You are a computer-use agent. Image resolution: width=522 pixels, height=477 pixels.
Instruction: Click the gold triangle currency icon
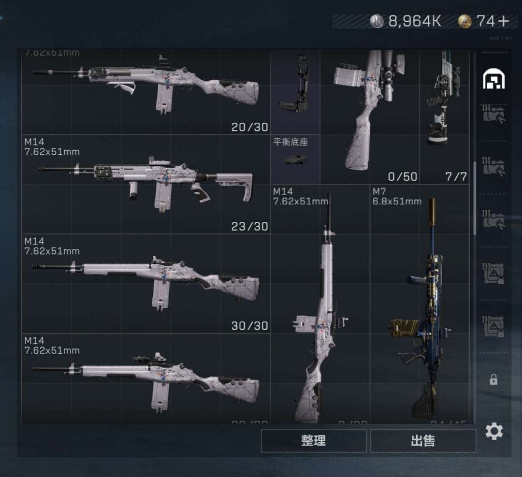465,21
